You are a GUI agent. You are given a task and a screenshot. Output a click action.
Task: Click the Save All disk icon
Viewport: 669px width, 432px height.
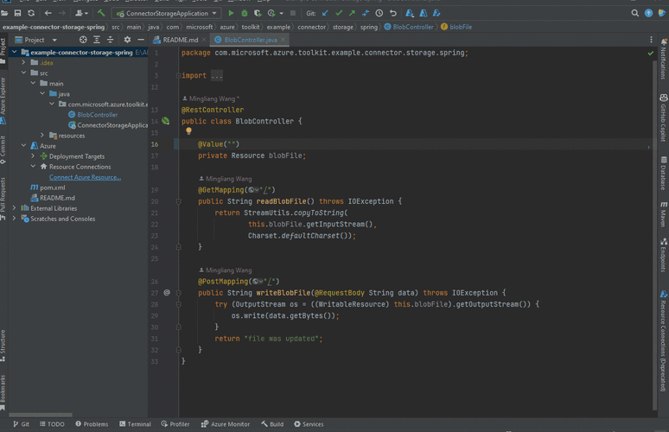pos(17,13)
